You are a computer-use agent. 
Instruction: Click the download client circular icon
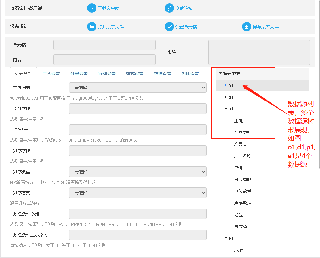[x=92, y=8]
